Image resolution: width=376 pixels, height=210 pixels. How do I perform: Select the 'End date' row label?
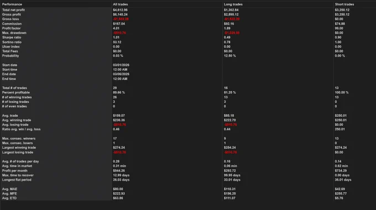tap(9, 74)
